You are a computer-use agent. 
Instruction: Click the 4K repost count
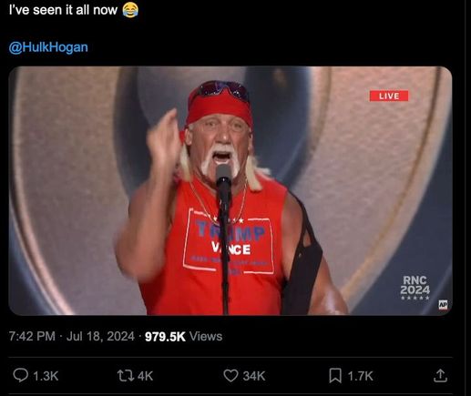pos(145,376)
